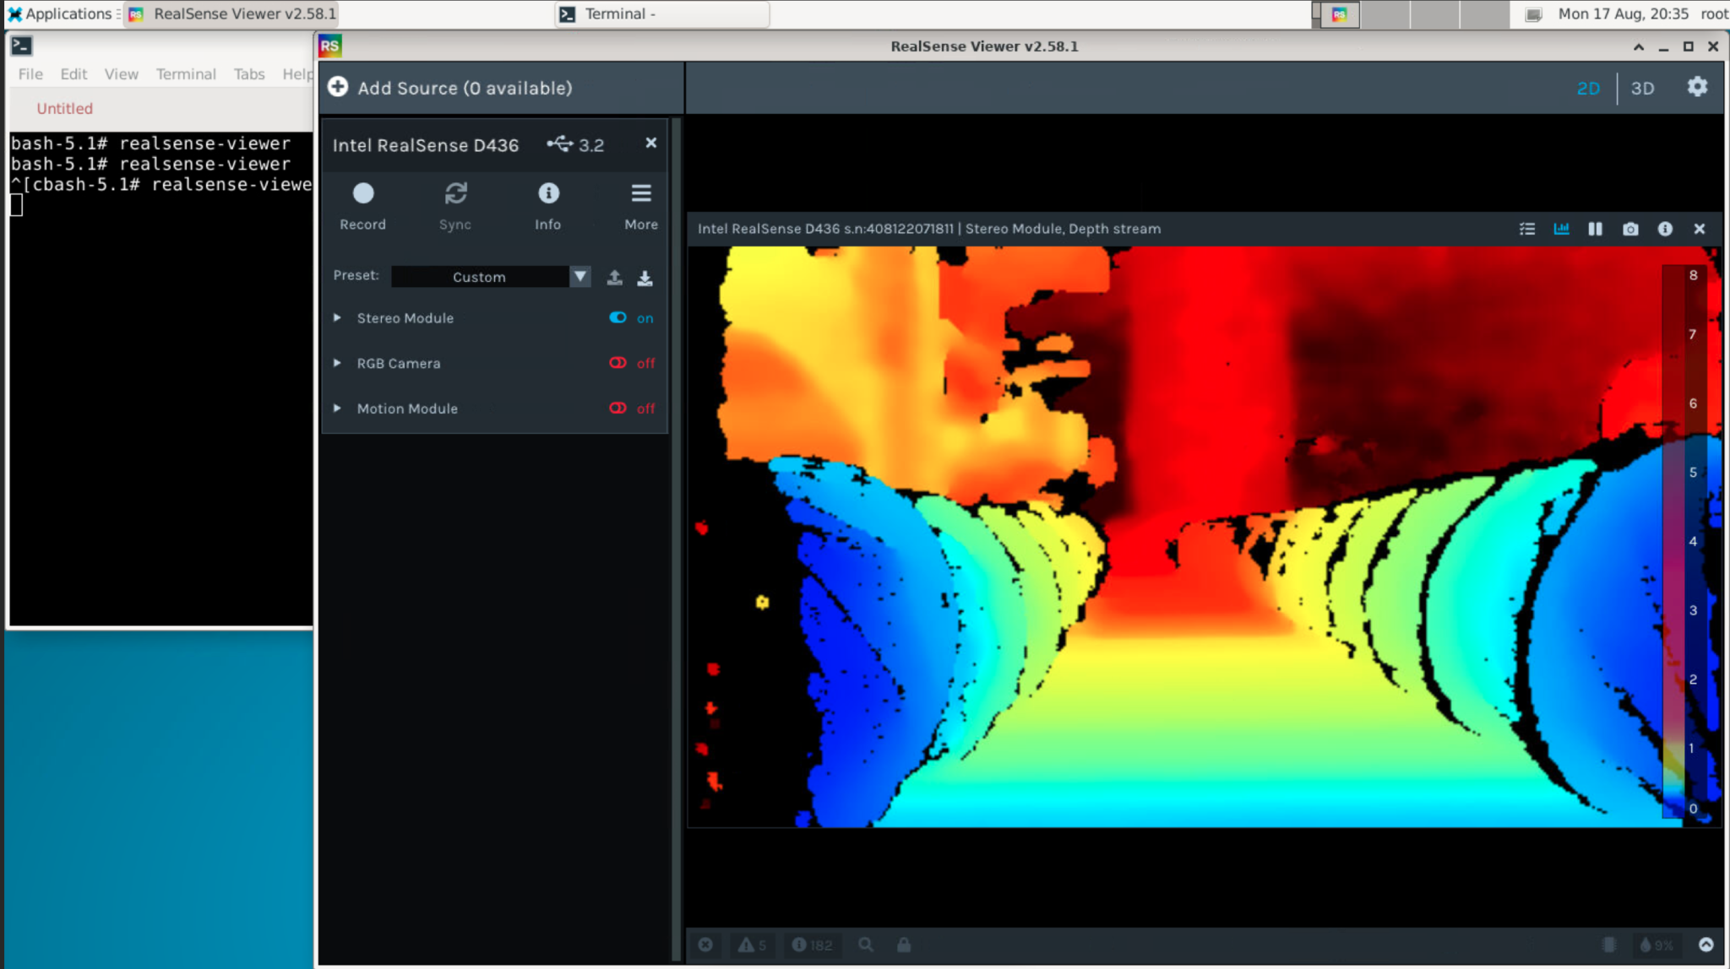Click the depth stream title text
The image size is (1730, 969).
[x=929, y=229]
